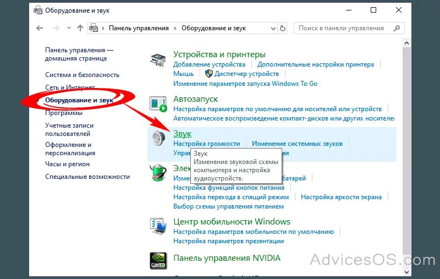
Task: Click the shield icon beside Диспетчер устройств
Action: click(209, 74)
